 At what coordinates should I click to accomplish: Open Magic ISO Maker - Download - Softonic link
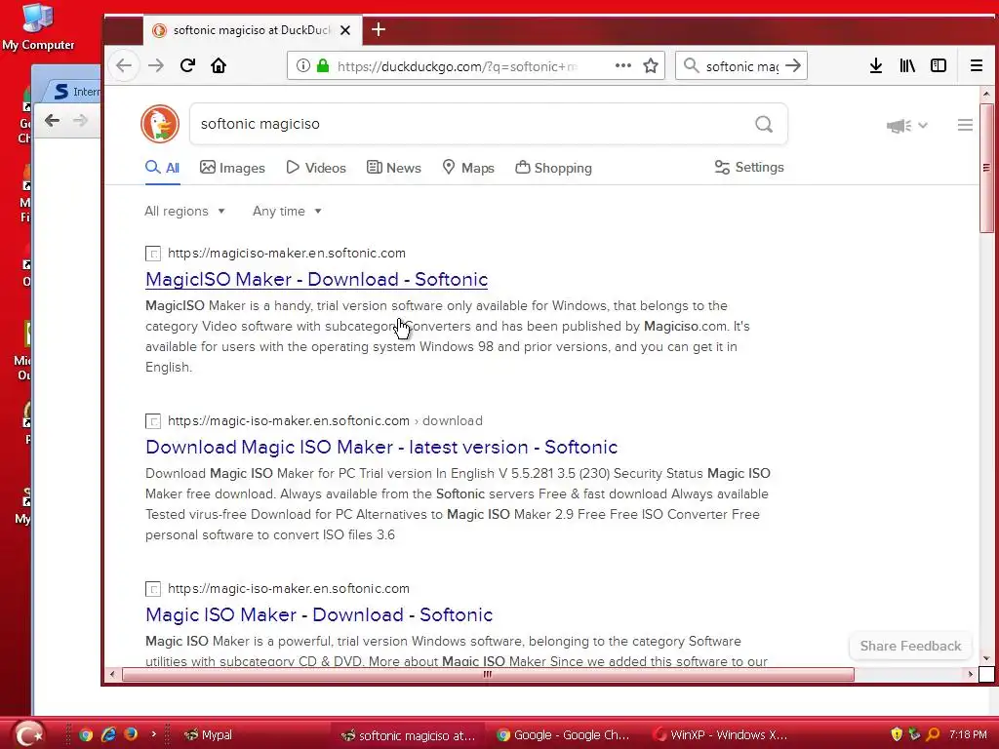(319, 614)
